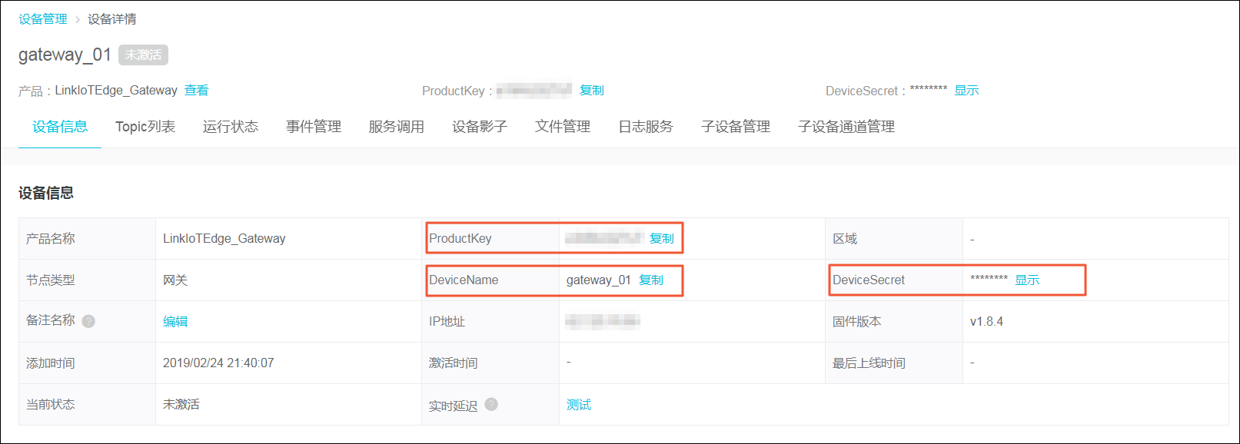1240x444 pixels.
Task: Show DeviceSecret in the info table
Action: (x=1027, y=280)
